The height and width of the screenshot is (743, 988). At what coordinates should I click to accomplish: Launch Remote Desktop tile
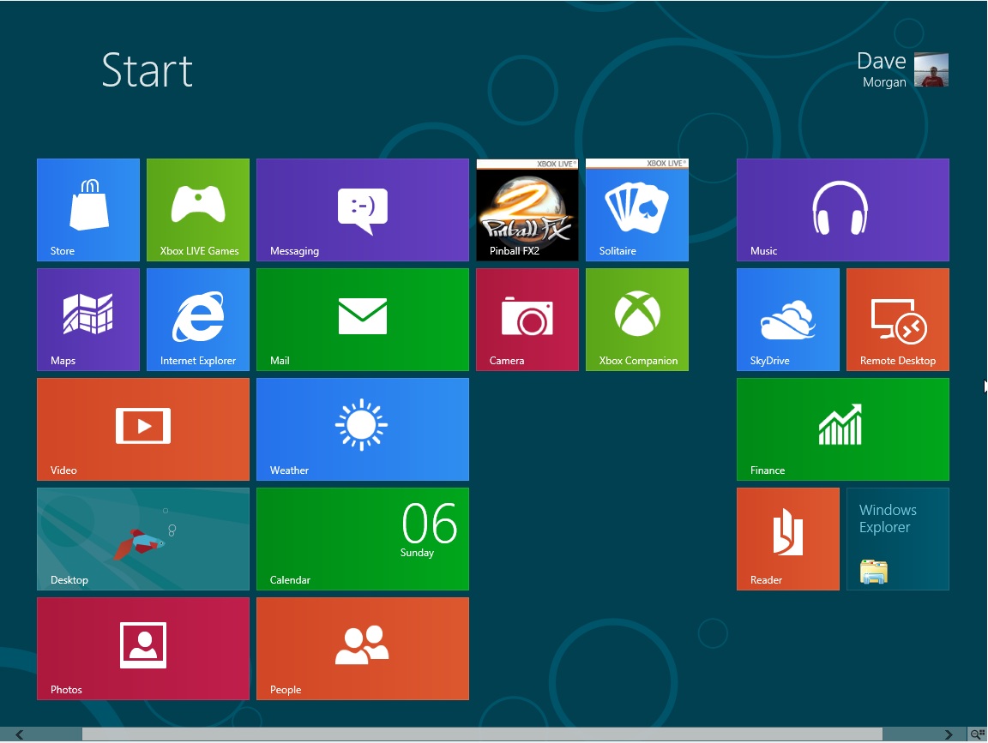coord(898,320)
